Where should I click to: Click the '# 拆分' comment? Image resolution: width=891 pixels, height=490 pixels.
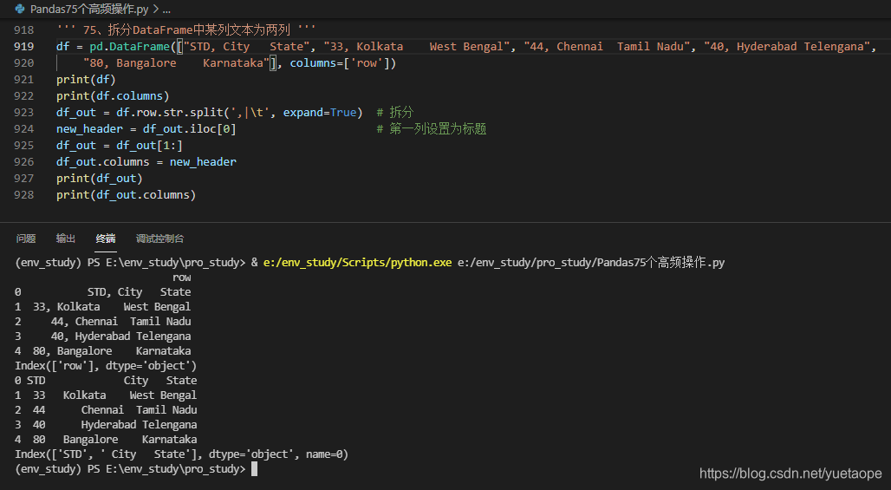[395, 112]
